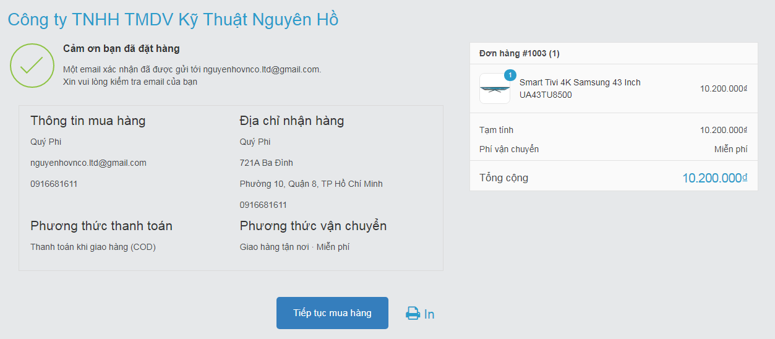Click the "Tổng cộng" total amount 10.200.000₫
This screenshot has width=775, height=339.
pyautogui.click(x=714, y=178)
